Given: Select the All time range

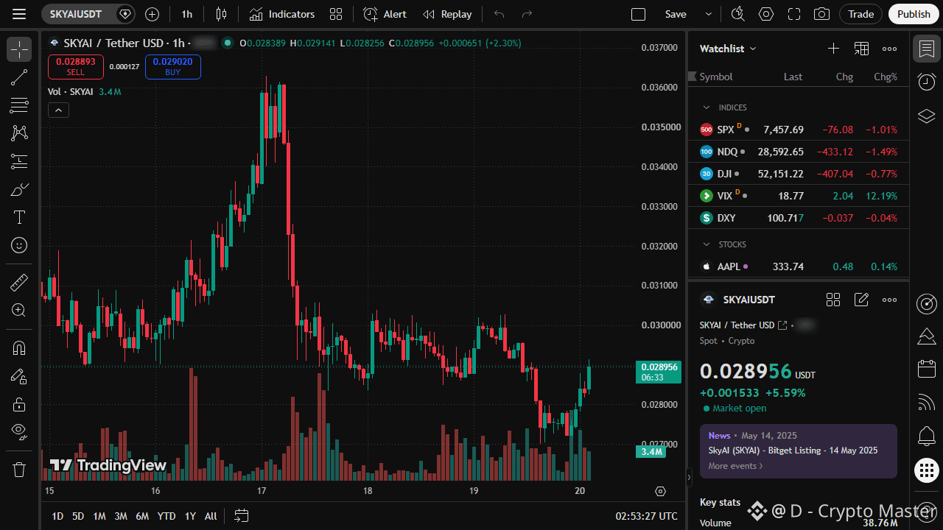Looking at the screenshot, I should pyautogui.click(x=211, y=516).
